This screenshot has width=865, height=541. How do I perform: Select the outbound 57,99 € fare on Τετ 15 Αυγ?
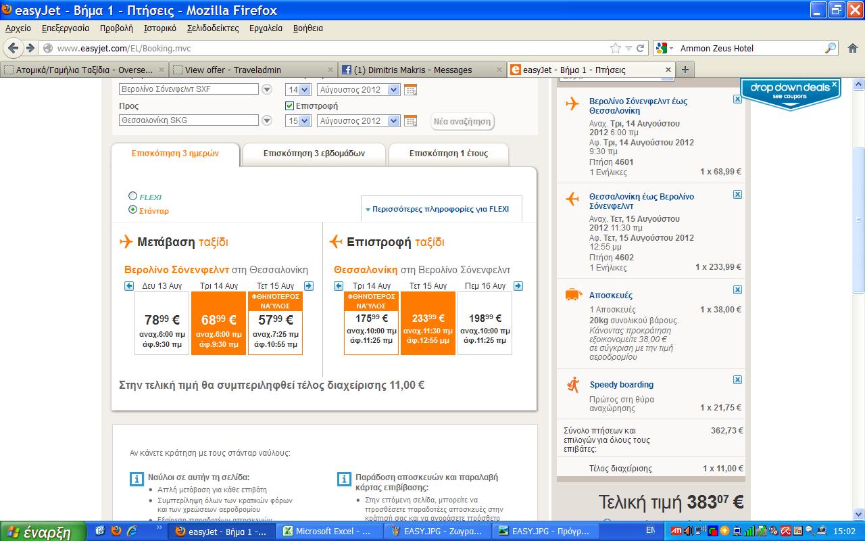276,323
